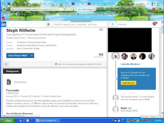Screen dimensions: 164x123
Task: Open the 'Reverse DNS Lookup' bookmark
Action: coord(66,14)
